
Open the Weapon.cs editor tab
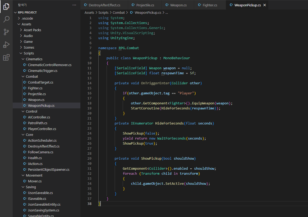[178, 5]
